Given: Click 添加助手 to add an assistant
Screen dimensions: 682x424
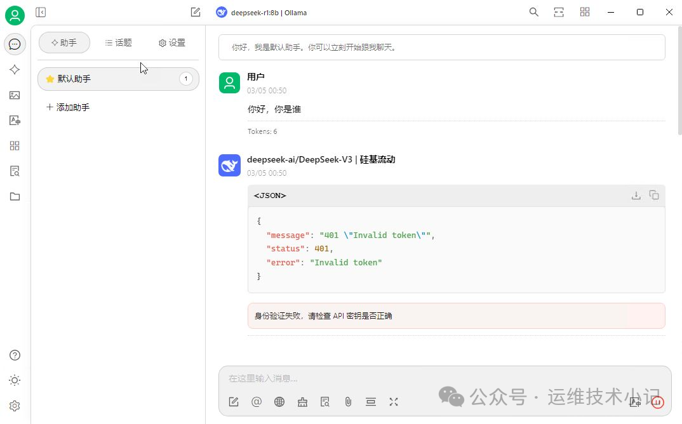Looking at the screenshot, I should click(69, 107).
